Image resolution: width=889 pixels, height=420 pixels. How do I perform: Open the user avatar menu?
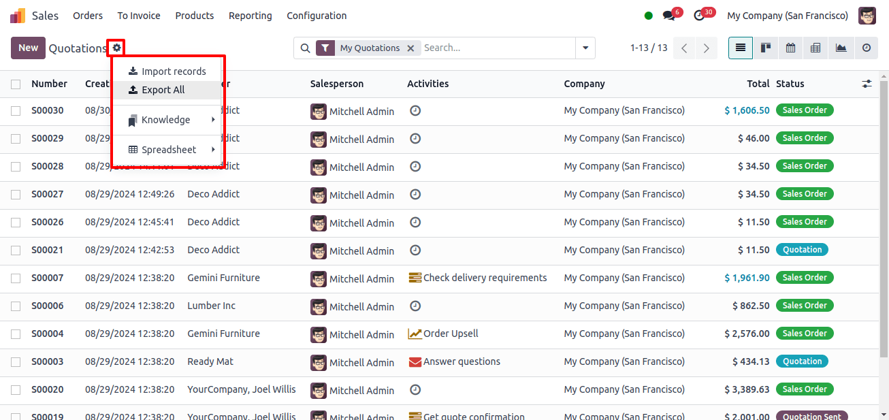(x=867, y=16)
